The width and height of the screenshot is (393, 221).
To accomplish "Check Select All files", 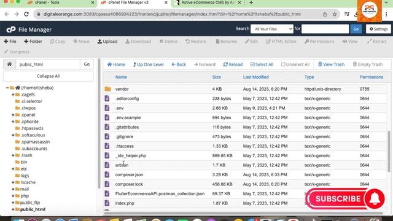I will (x=262, y=64).
